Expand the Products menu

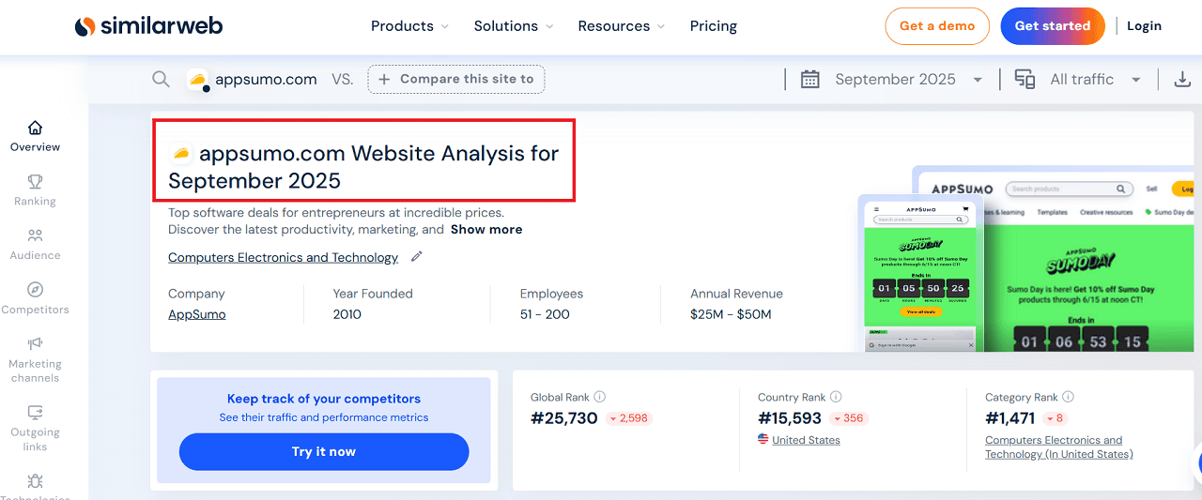point(409,26)
